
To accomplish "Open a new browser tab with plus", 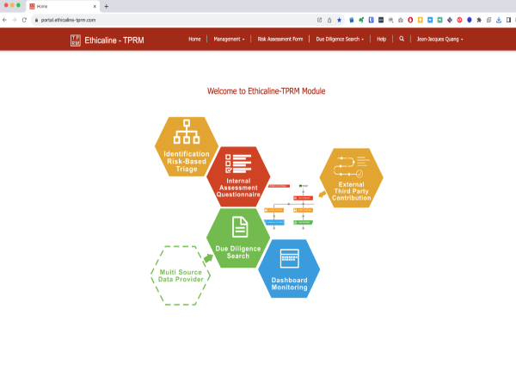I will (x=107, y=6).
